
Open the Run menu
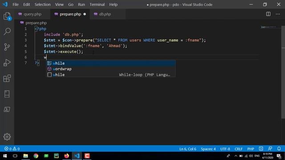pyautogui.click(x=81, y=4)
